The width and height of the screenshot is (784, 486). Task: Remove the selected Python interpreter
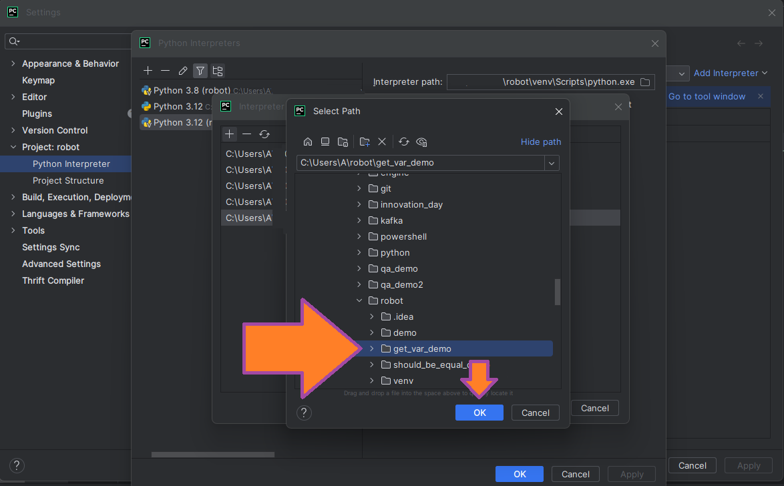coord(165,71)
